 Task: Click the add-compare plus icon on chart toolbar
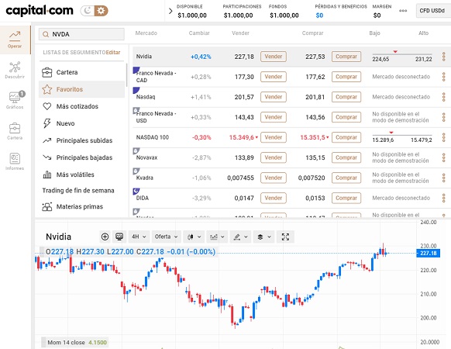105,237
